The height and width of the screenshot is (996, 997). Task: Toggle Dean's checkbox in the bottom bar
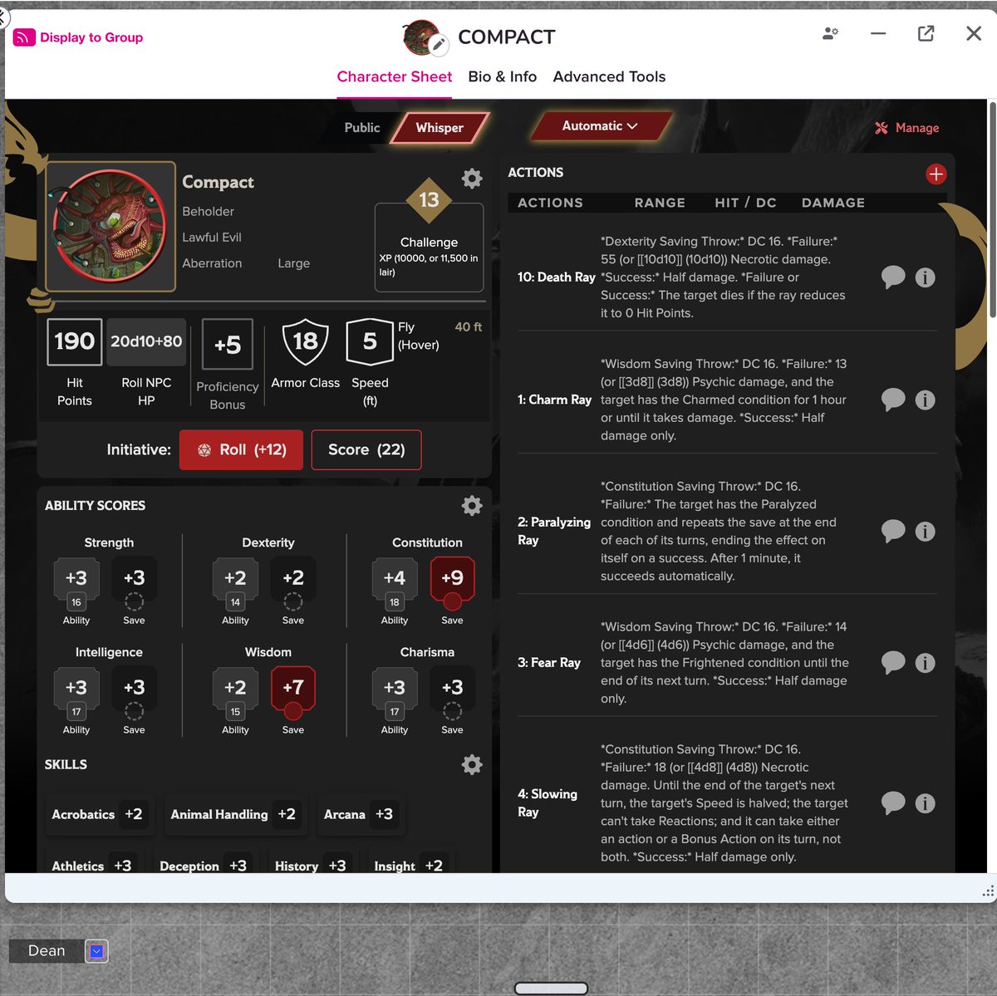(x=96, y=950)
